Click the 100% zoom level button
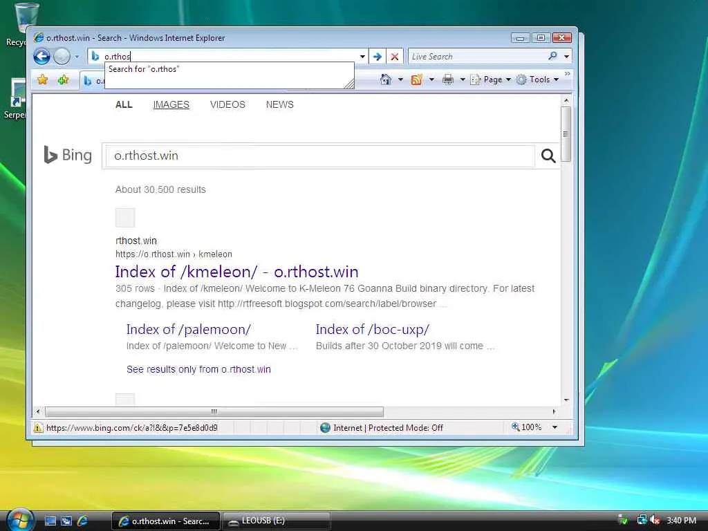Viewport: 708px width, 531px height. (x=526, y=427)
